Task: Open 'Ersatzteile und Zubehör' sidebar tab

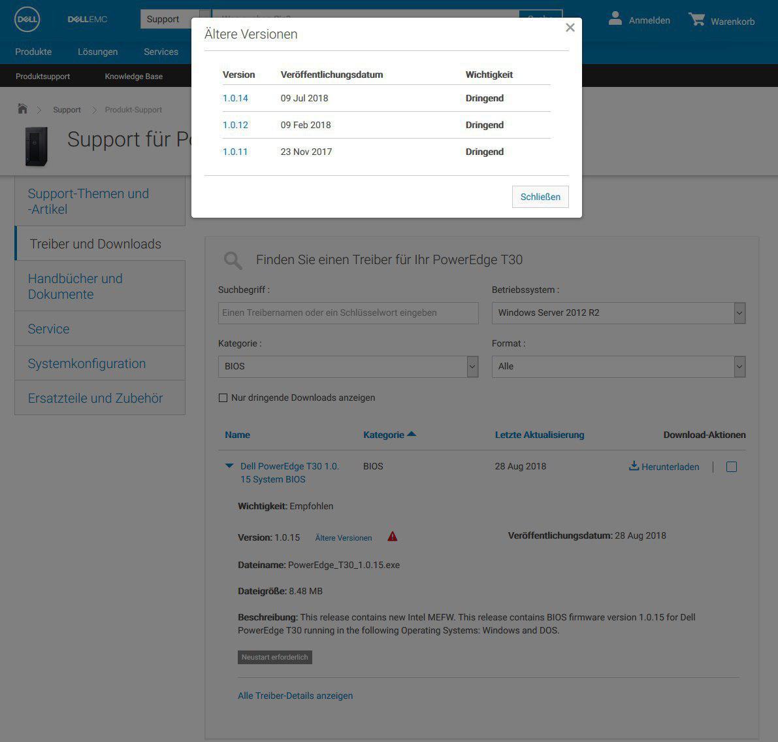Action: (100, 398)
